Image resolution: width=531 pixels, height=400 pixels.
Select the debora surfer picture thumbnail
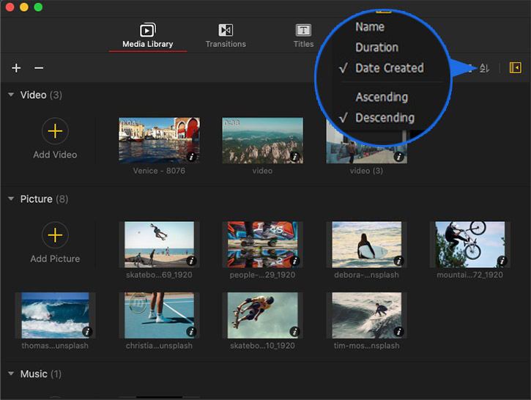[365, 244]
